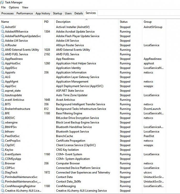Viewport: 180px width, 194px height.
Task: Sort services by the Group column header
Action: tap(154, 22)
